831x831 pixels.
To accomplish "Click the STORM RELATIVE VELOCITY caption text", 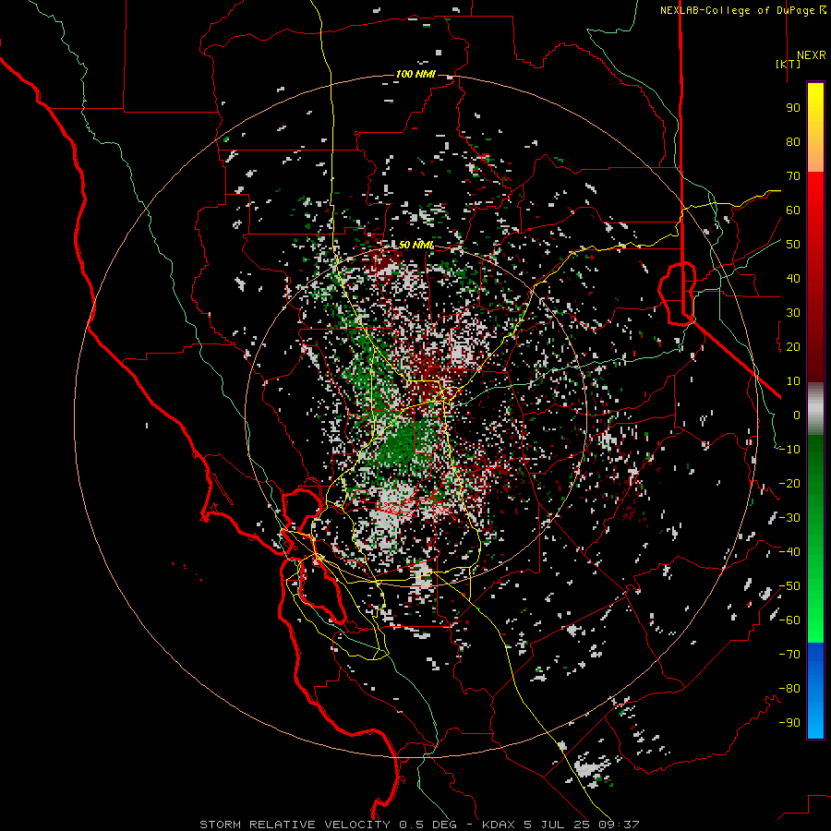I will tap(295, 825).
